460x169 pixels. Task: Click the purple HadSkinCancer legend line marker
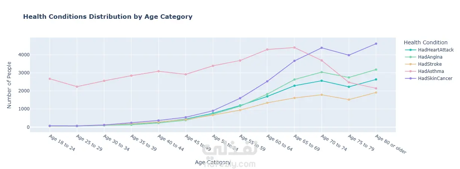[410, 78]
